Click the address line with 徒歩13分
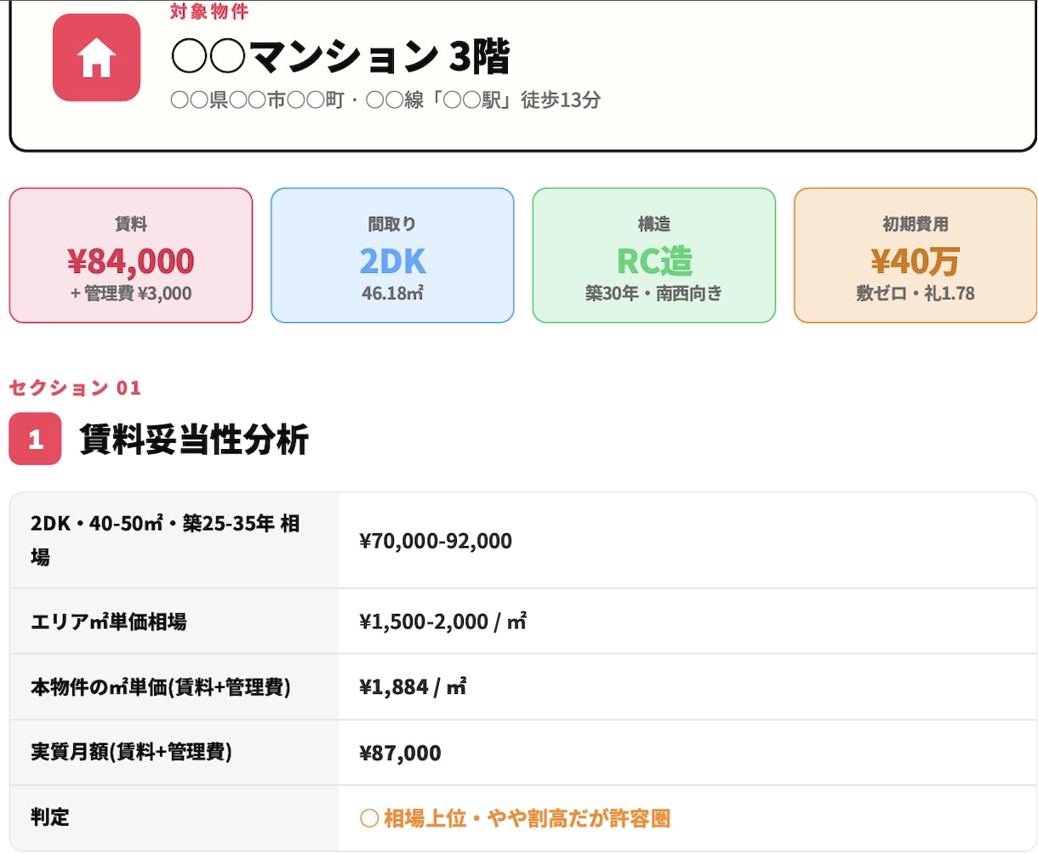Image resolution: width=1038 pixels, height=853 pixels. point(385,100)
